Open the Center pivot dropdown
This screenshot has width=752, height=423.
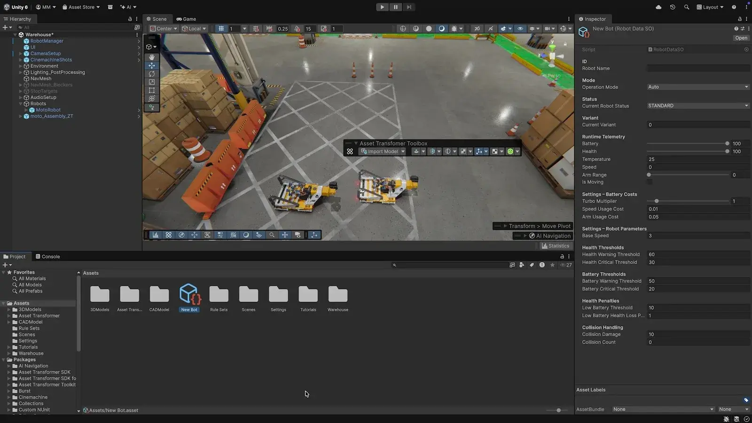click(x=164, y=29)
